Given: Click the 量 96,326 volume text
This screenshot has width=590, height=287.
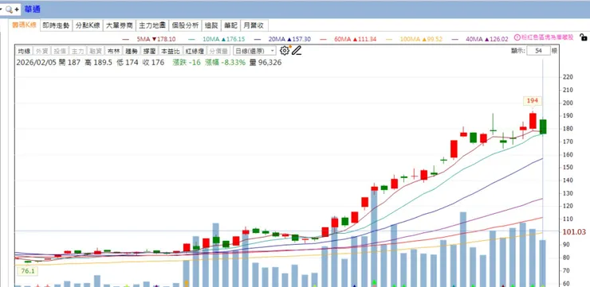Looking at the screenshot, I should coord(265,62).
